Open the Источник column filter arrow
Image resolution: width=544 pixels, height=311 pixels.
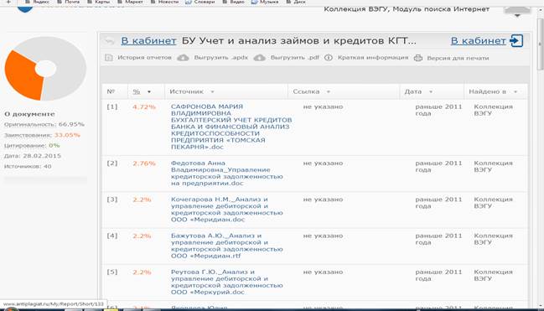point(212,92)
